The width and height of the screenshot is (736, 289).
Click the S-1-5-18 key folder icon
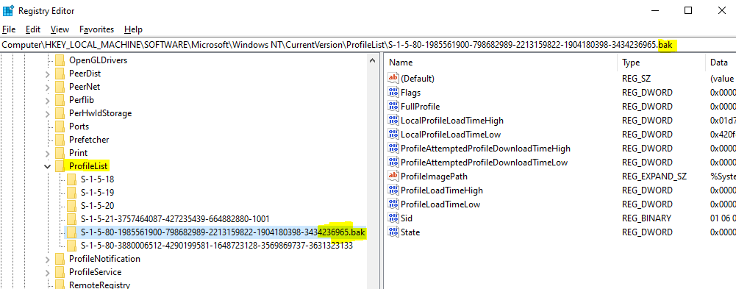point(71,179)
